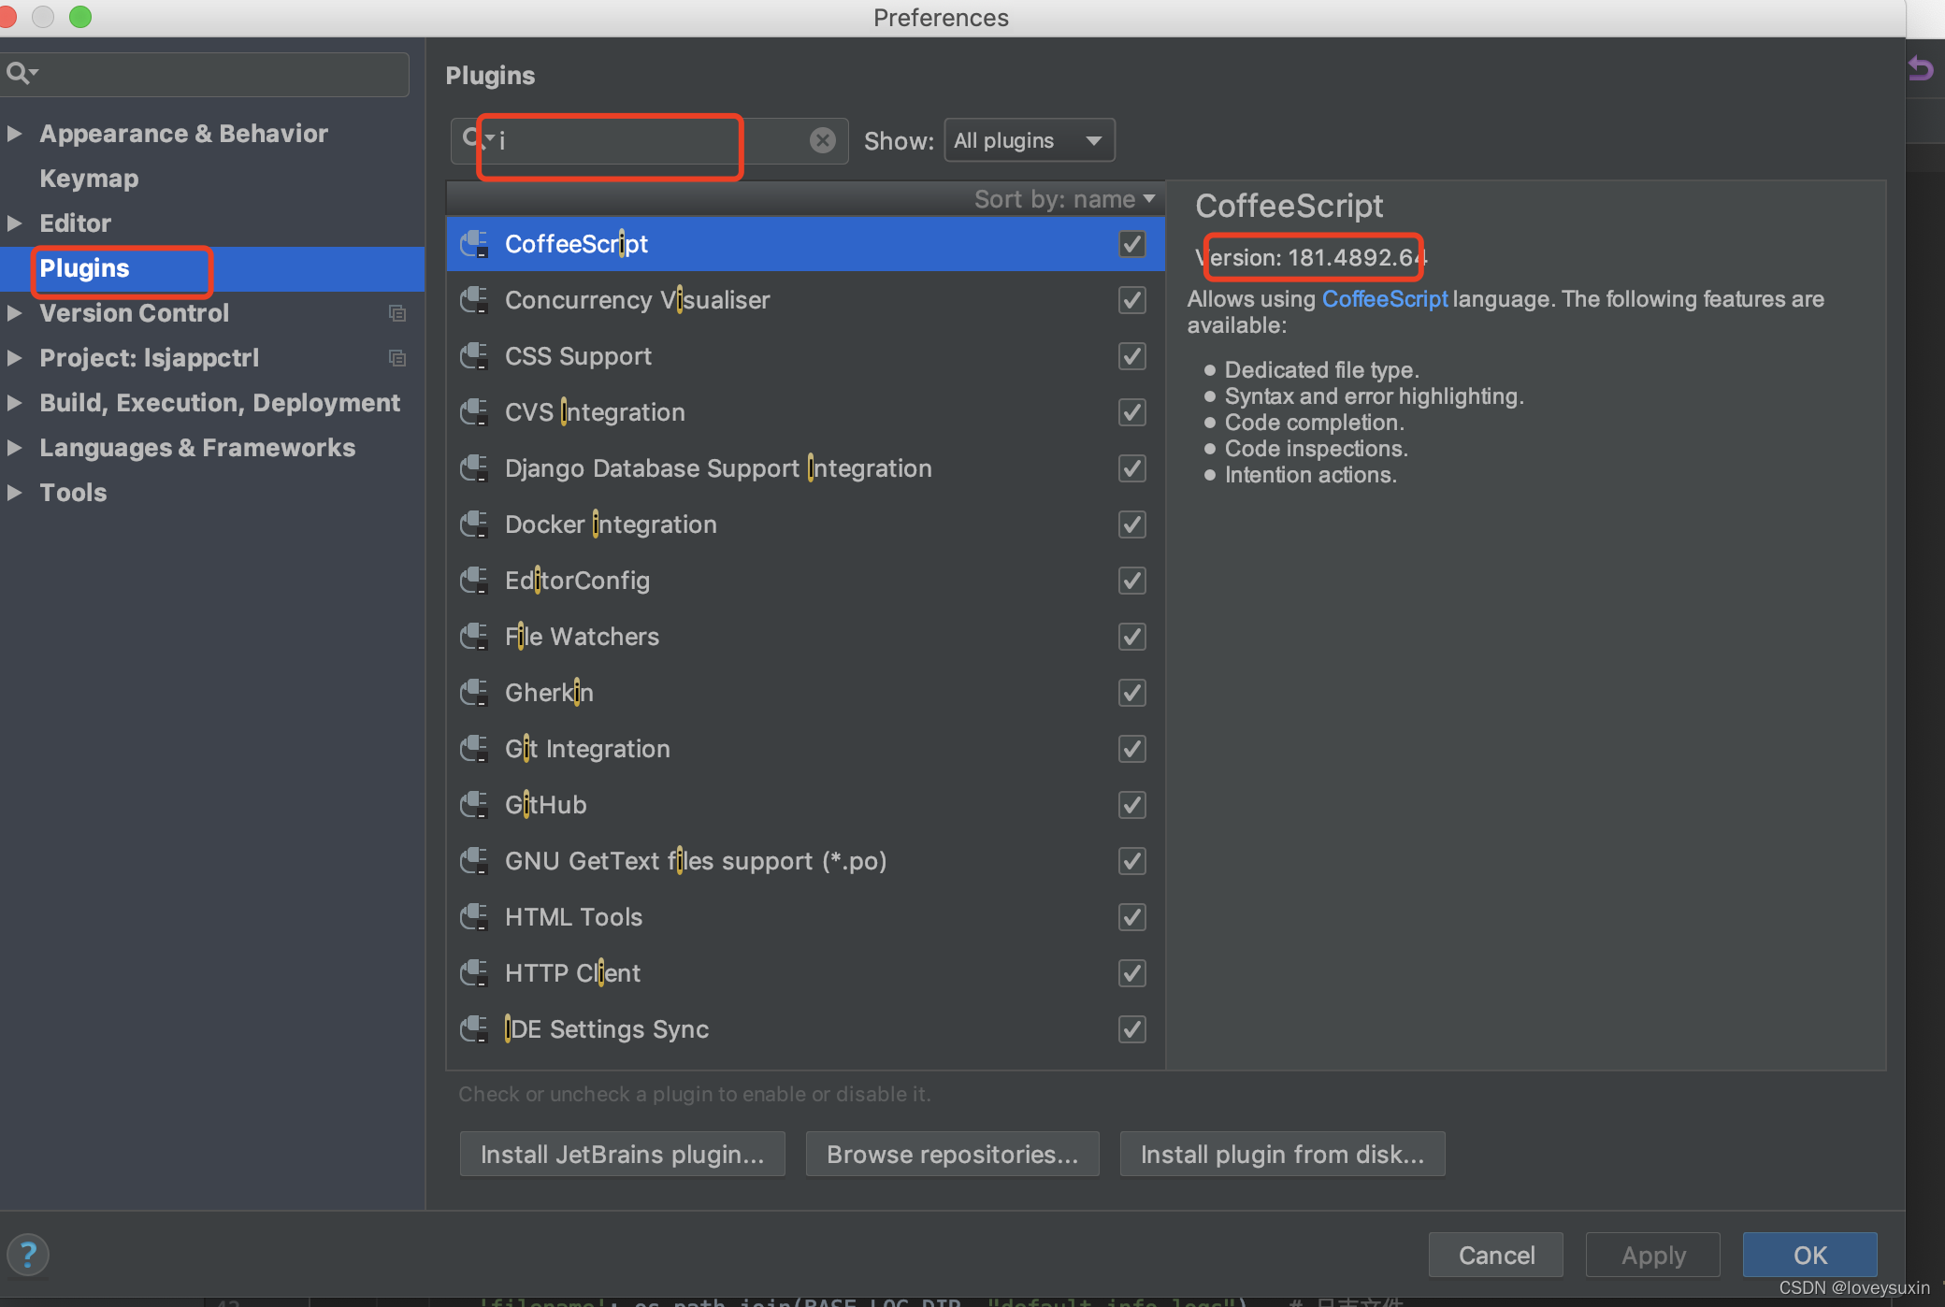Image resolution: width=1945 pixels, height=1307 pixels.
Task: Uncheck the Git Integration plugin
Action: pos(1131,749)
